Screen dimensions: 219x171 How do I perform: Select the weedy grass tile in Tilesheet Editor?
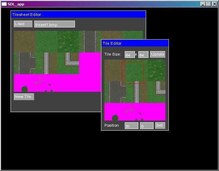(68, 41)
